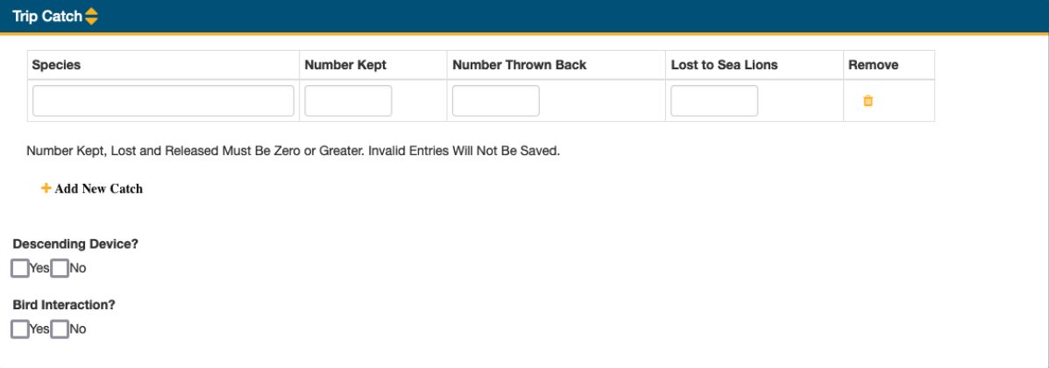
Task: Tick No under Bird Interaction
Action: 60,329
